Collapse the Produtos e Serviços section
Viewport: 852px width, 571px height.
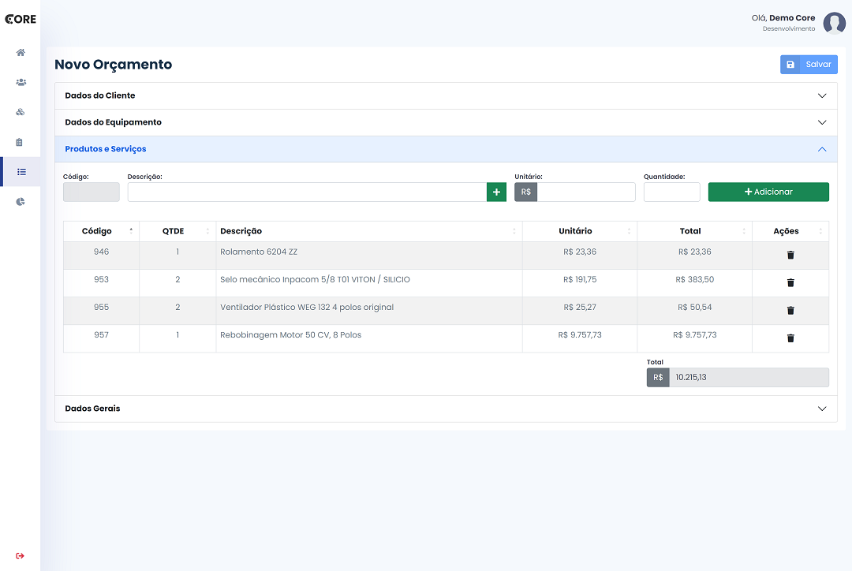click(x=446, y=149)
